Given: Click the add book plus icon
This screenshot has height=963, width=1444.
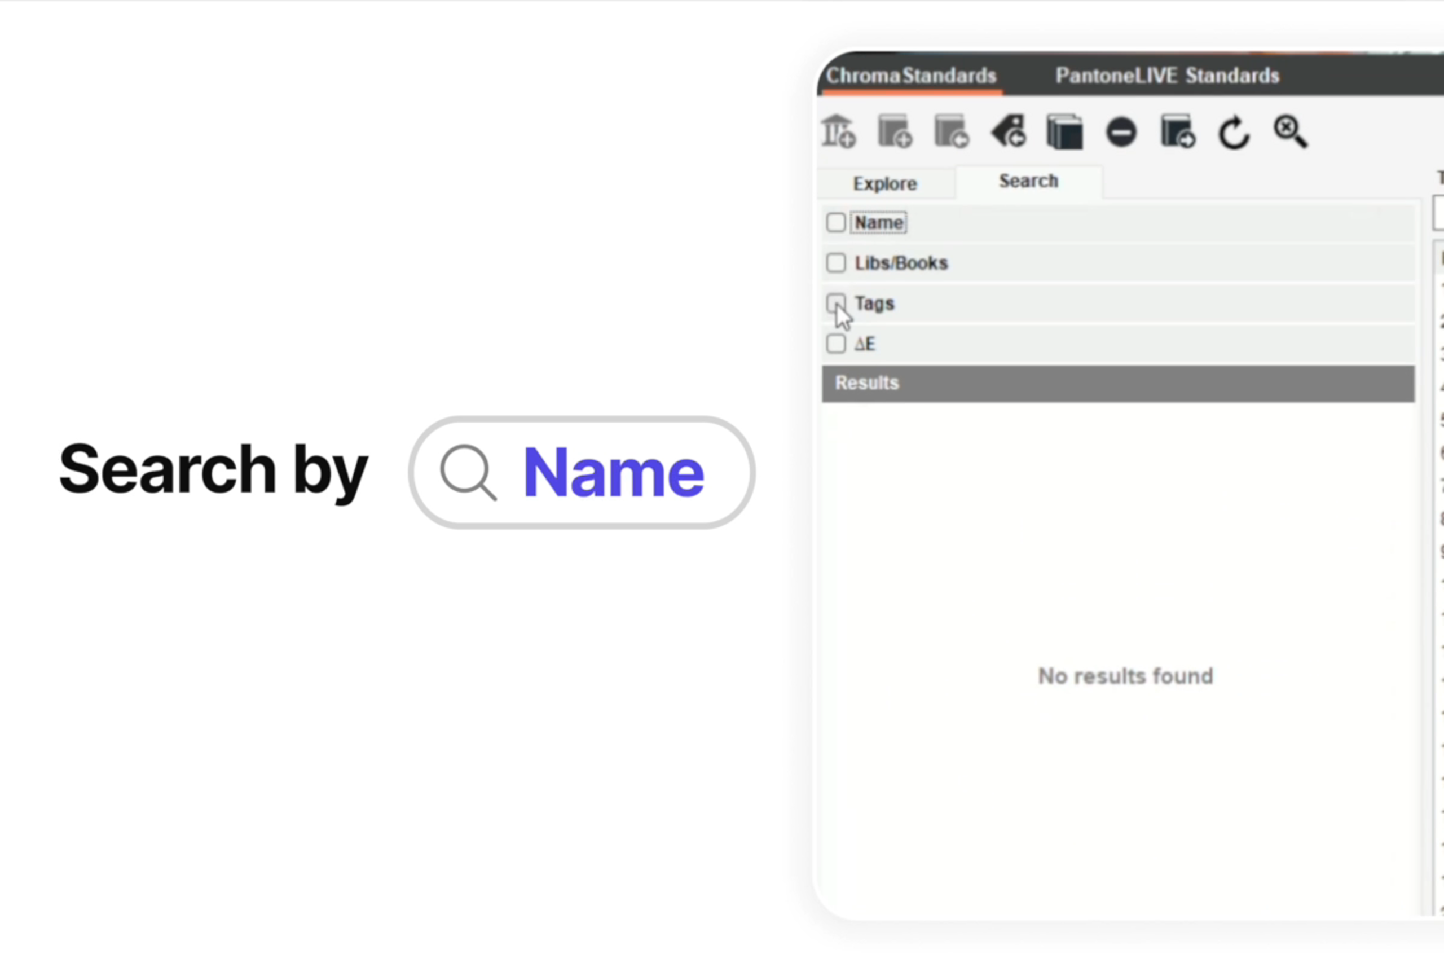Looking at the screenshot, I should point(895,131).
